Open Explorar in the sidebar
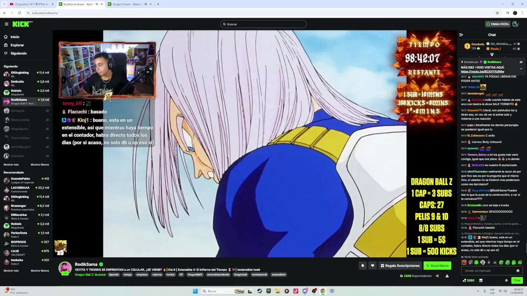The image size is (527, 296). click(26, 45)
